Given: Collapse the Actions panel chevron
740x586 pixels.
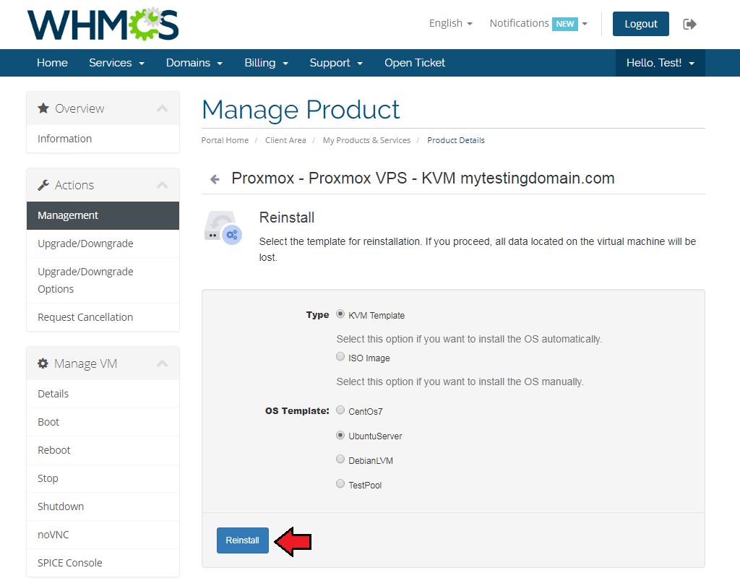Looking at the screenshot, I should [163, 185].
